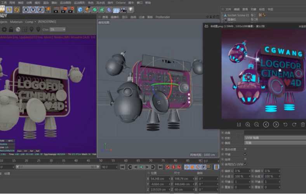306x194 pixels.
Task: Toggle the Octane lock resolution icon
Action: coord(11,29)
